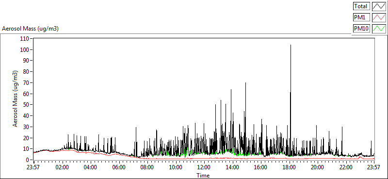Image resolution: width=388 pixels, height=179 pixels.
Task: Click the Time x-axis label
Action: point(203,176)
